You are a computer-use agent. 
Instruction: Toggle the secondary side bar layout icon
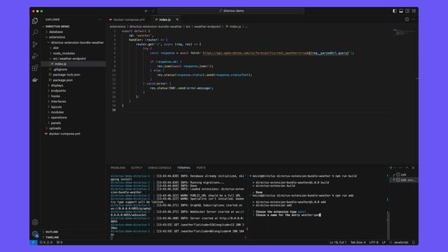(407, 11)
